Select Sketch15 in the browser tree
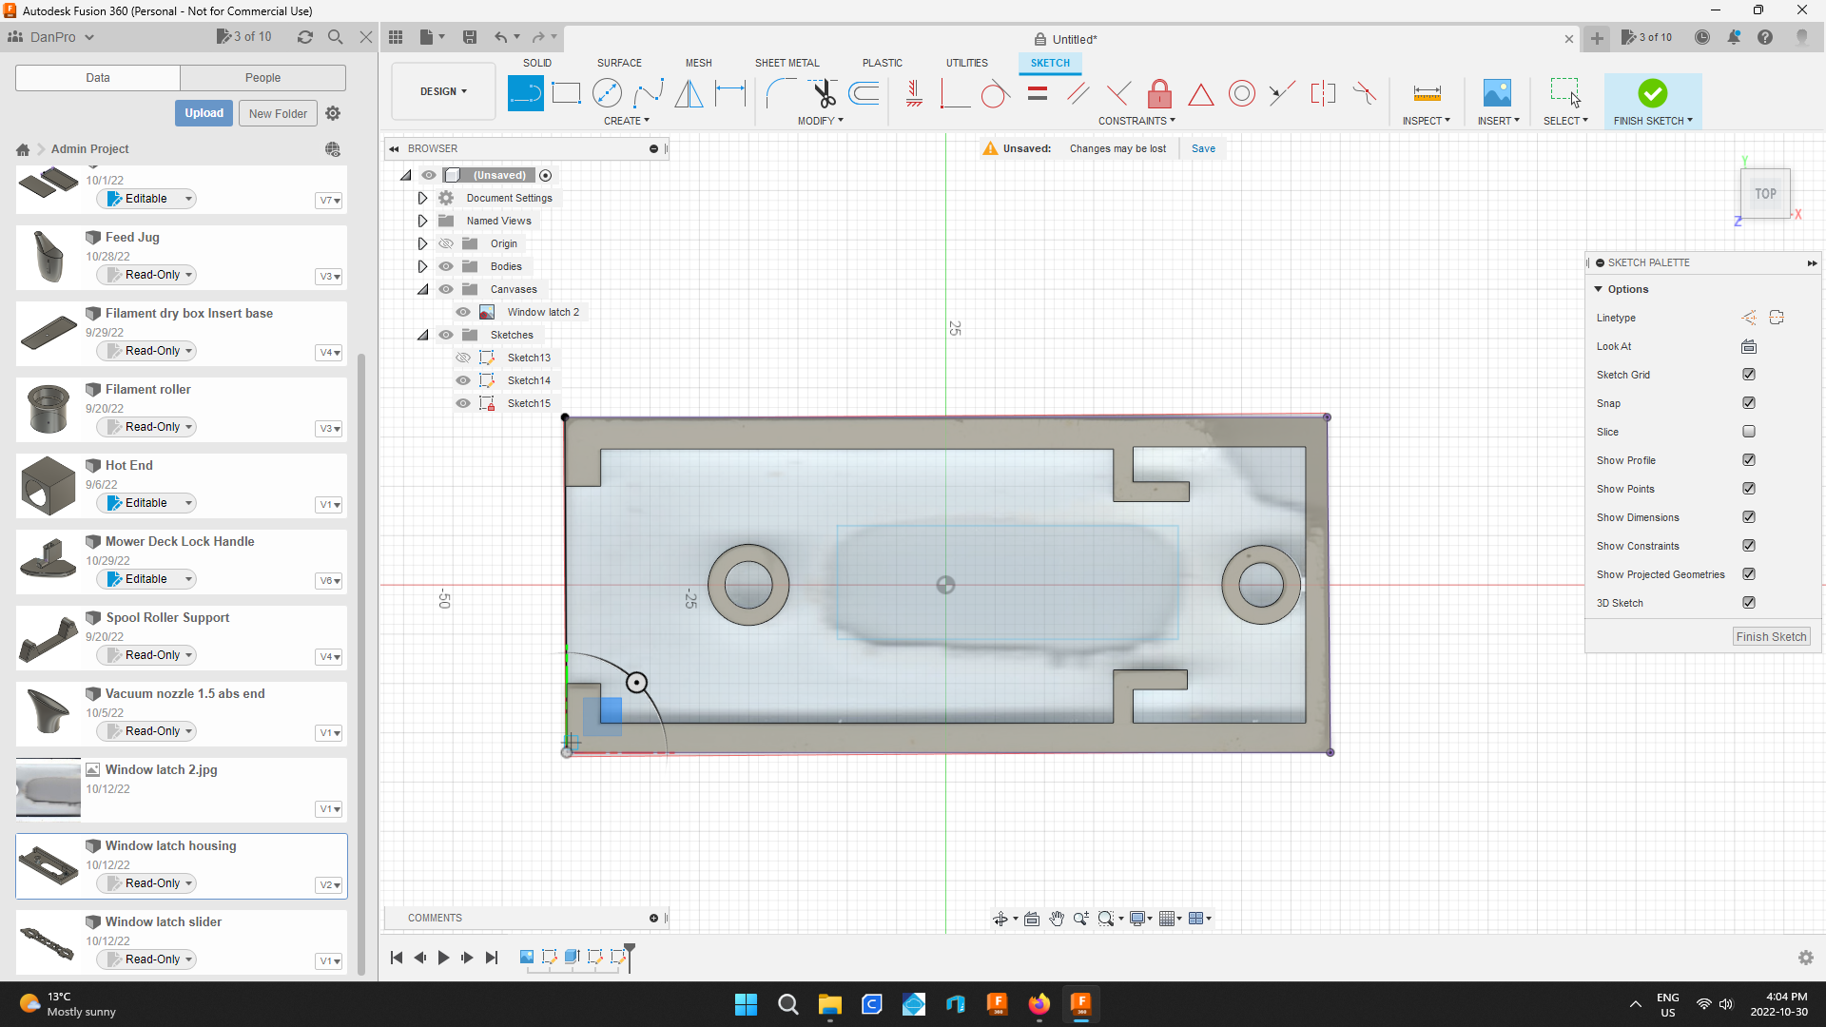1826x1027 pixels. pos(529,402)
